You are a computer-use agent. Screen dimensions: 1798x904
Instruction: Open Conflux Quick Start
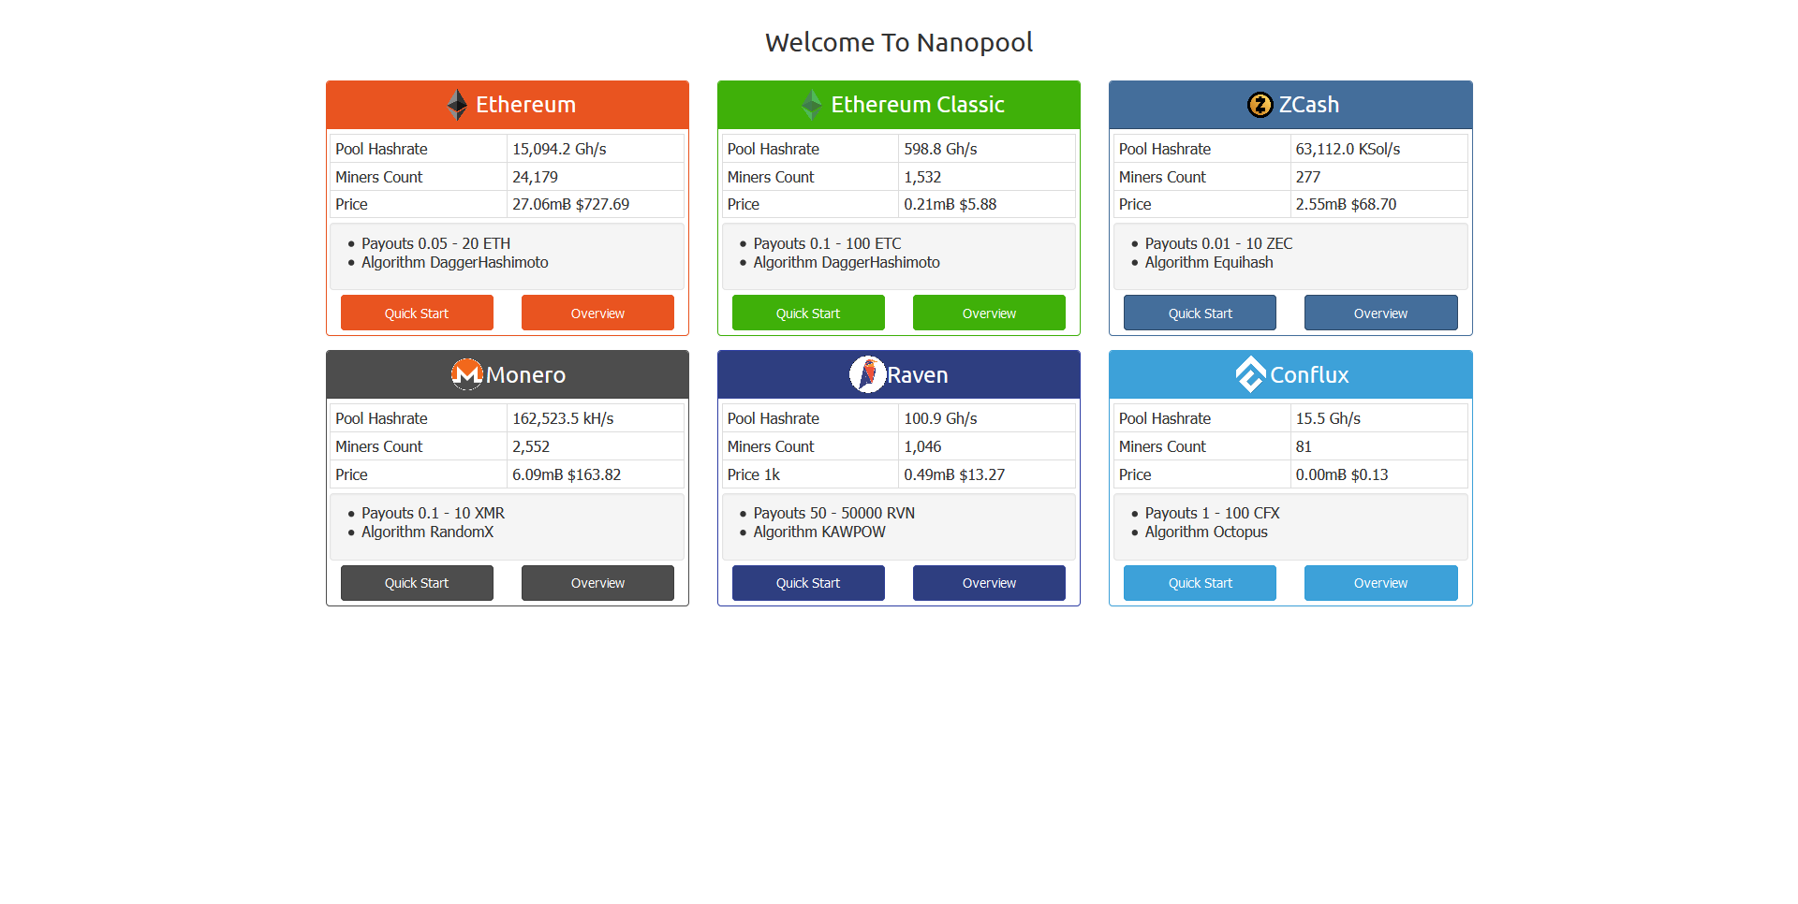coord(1200,583)
